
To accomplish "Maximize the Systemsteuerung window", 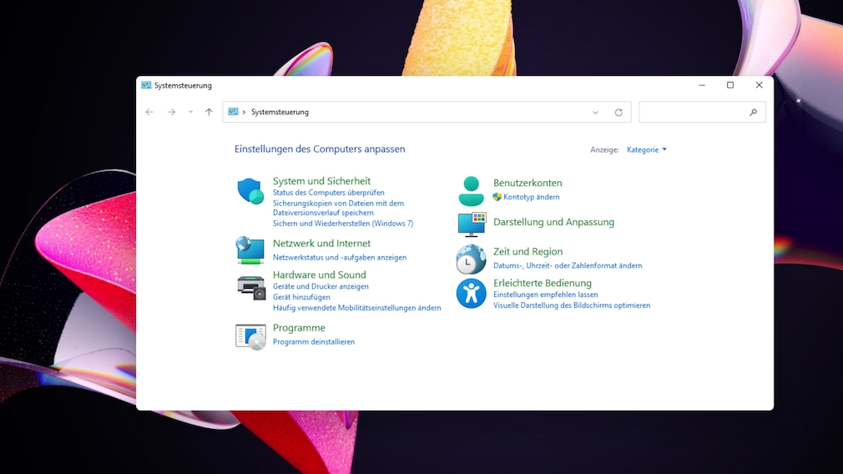I will coord(730,85).
